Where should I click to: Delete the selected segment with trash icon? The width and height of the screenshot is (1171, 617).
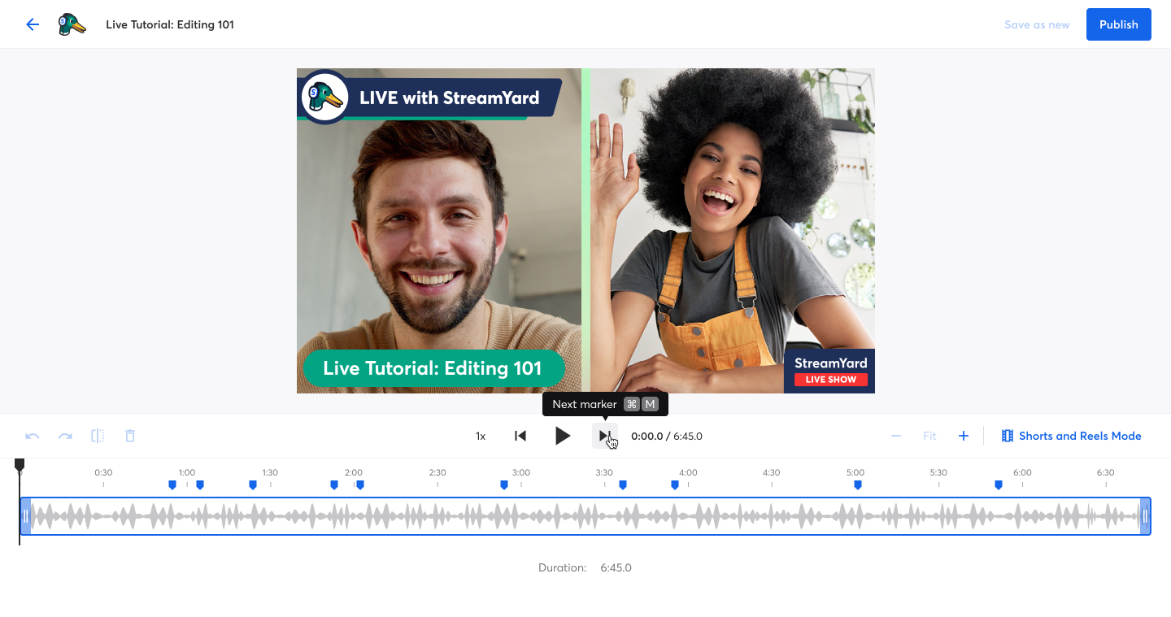[130, 436]
